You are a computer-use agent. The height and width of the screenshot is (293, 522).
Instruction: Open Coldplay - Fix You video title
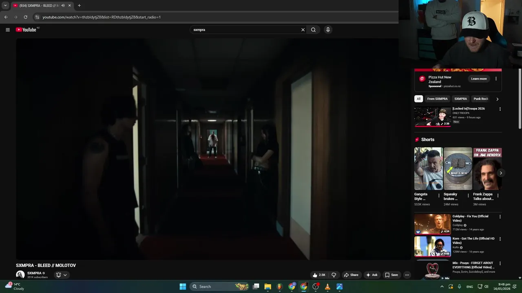pos(470,219)
